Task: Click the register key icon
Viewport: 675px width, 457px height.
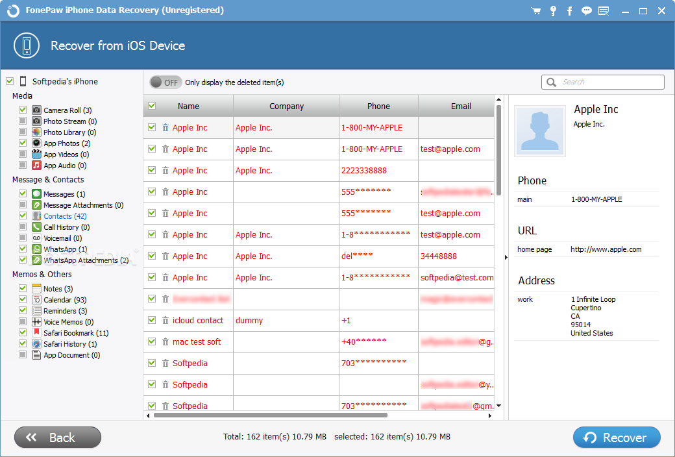Action: pos(553,11)
